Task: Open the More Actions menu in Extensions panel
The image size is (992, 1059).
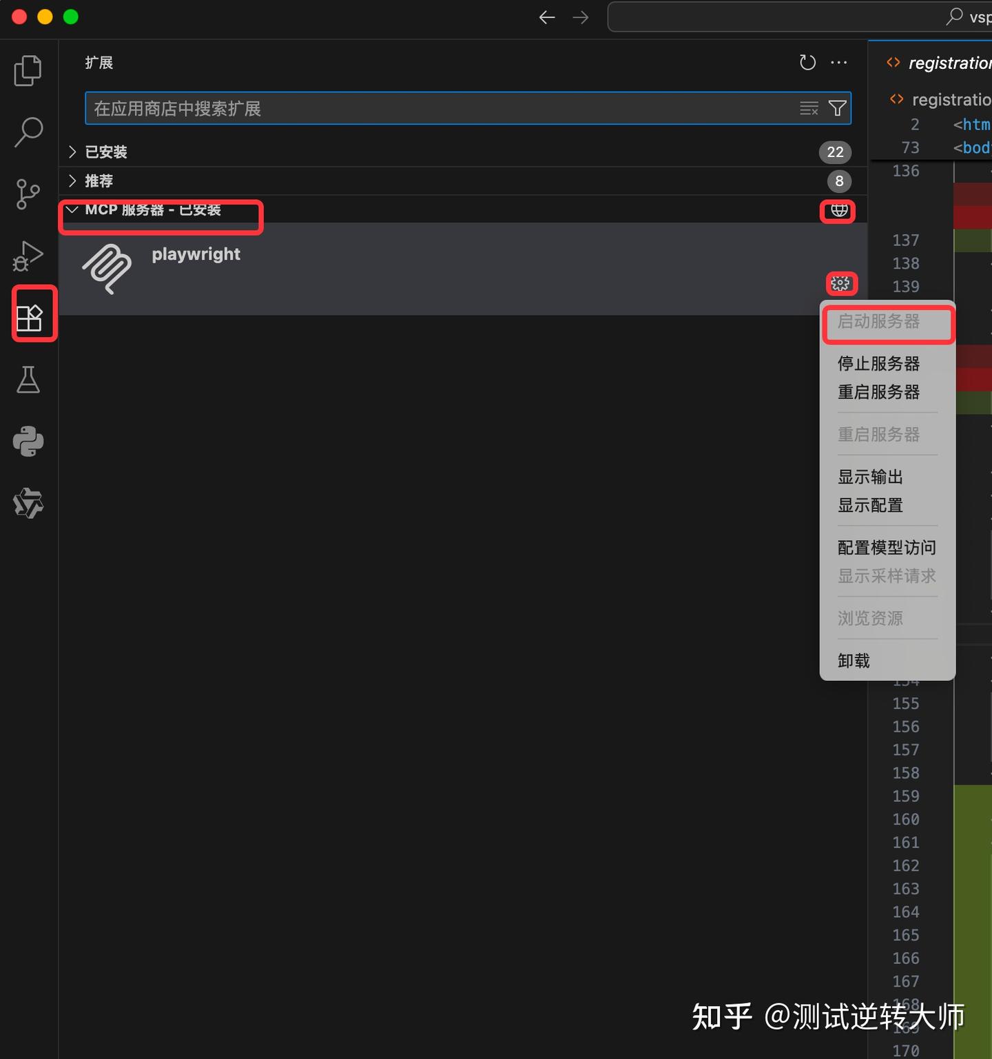Action: [x=839, y=62]
